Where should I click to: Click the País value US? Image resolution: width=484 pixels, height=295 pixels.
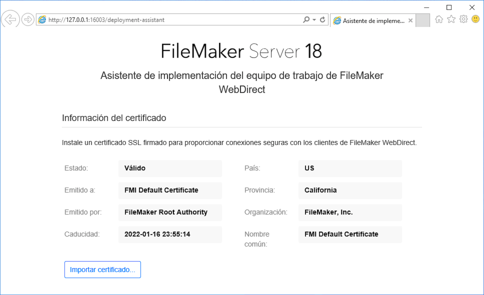[350, 168]
